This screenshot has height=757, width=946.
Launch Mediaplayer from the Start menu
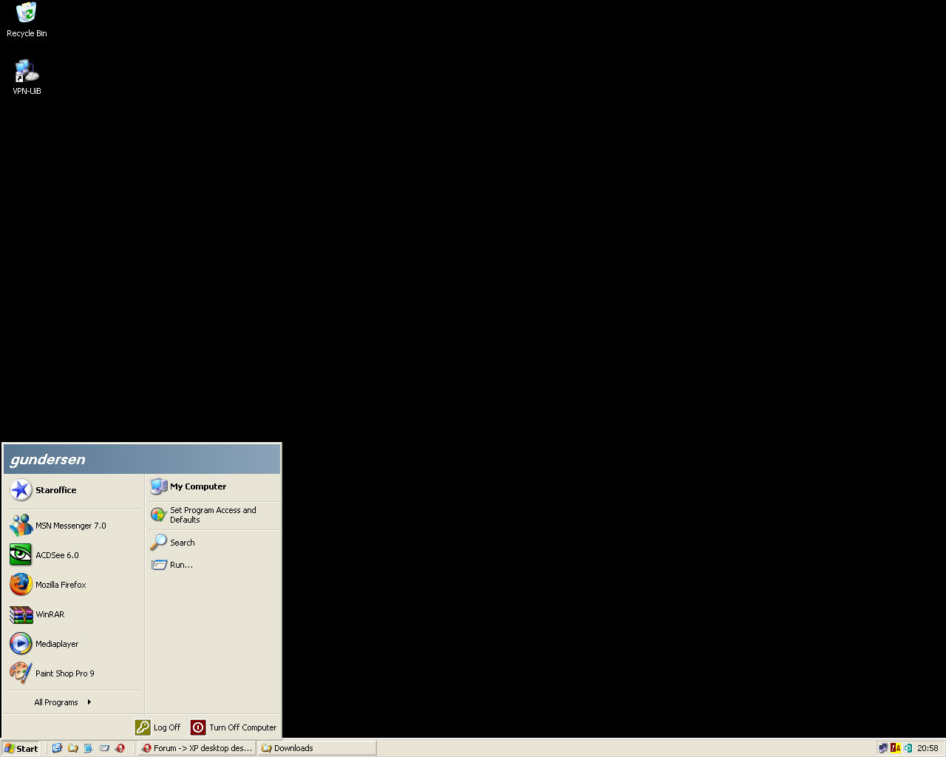[75, 644]
